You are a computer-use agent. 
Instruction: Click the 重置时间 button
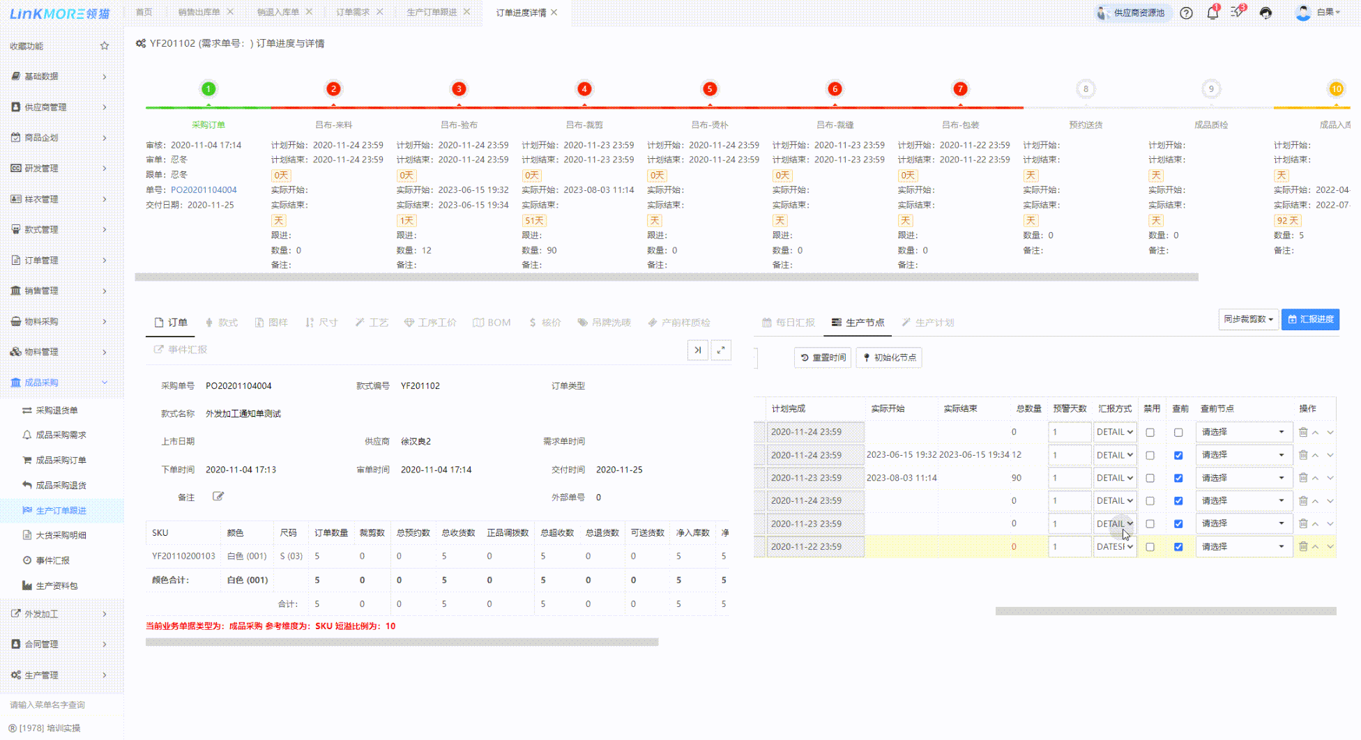[x=823, y=357]
